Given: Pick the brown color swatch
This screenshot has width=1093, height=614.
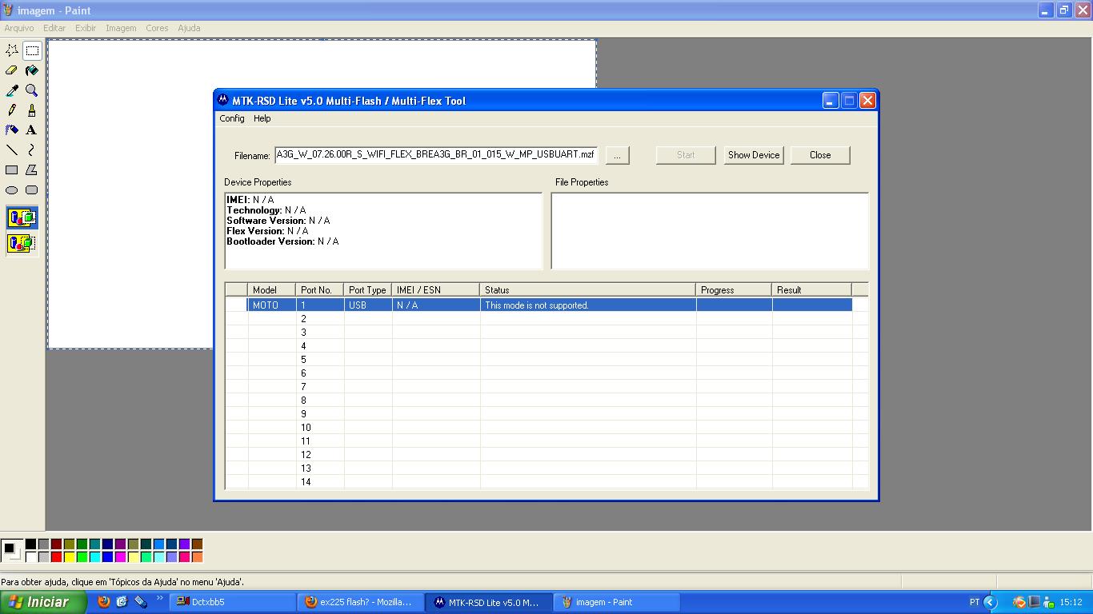Looking at the screenshot, I should click(197, 544).
